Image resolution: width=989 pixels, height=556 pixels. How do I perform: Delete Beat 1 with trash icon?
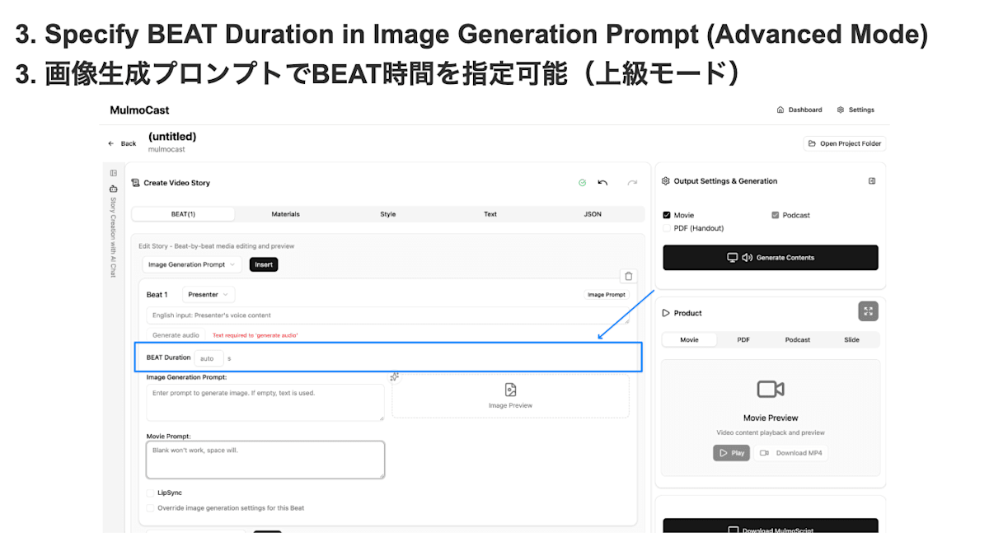click(x=629, y=277)
